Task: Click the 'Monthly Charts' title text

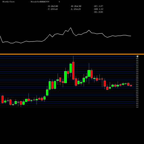Action: pyautogui.click(x=8, y=2)
